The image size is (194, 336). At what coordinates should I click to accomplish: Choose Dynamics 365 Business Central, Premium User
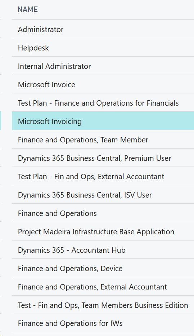click(103, 158)
